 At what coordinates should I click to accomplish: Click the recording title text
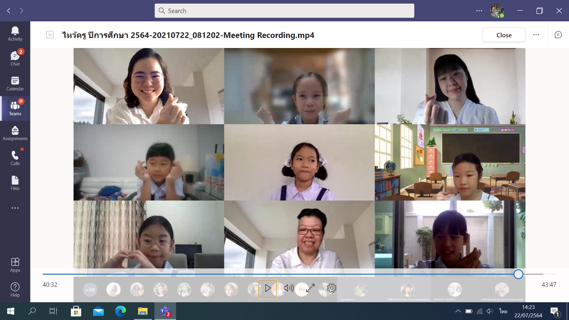188,35
